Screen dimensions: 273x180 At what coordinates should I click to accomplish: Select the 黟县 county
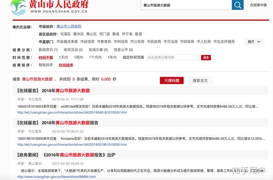point(116,34)
